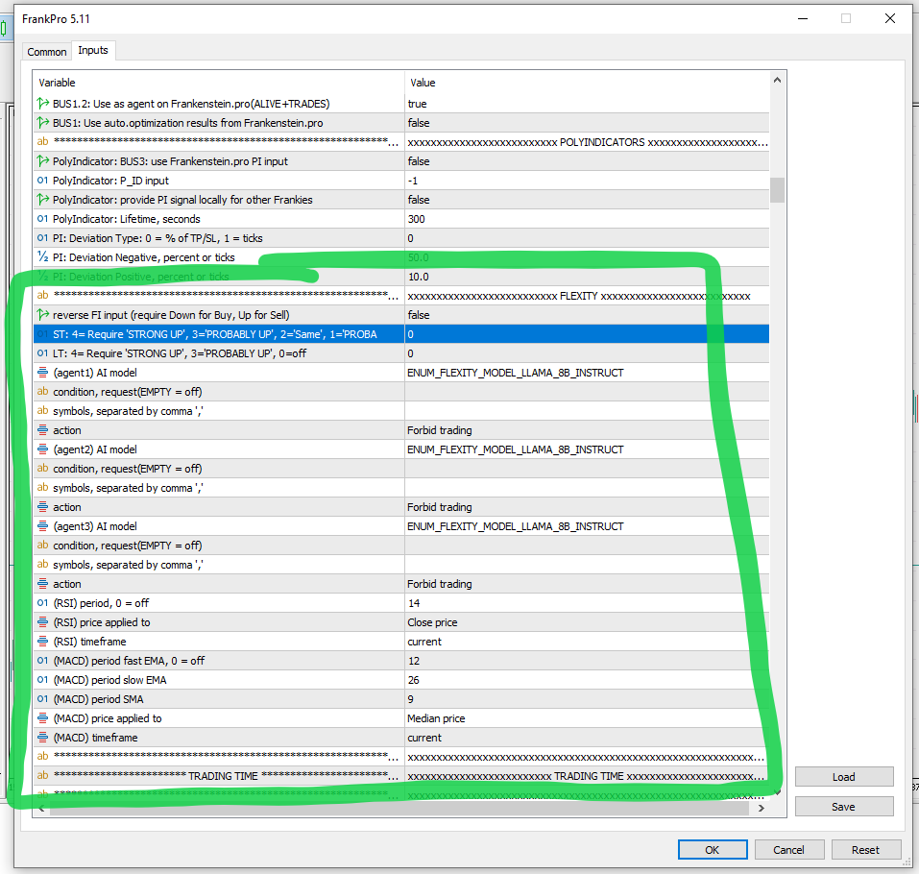Click the LT Require STRONG UP integer icon
919x874 pixels.
(x=43, y=353)
